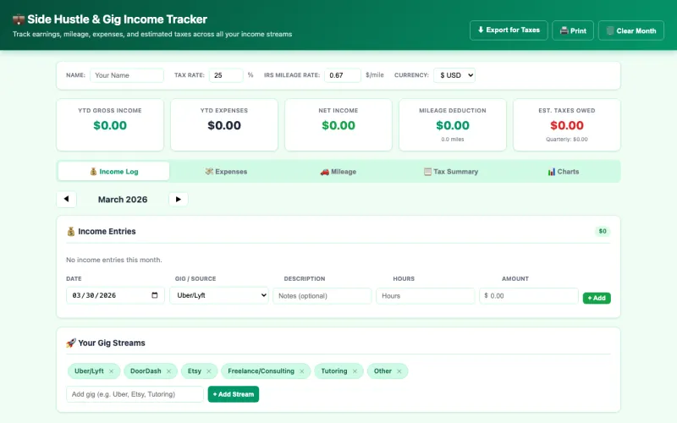
Task: Click Export for Taxes button
Action: [x=509, y=30]
